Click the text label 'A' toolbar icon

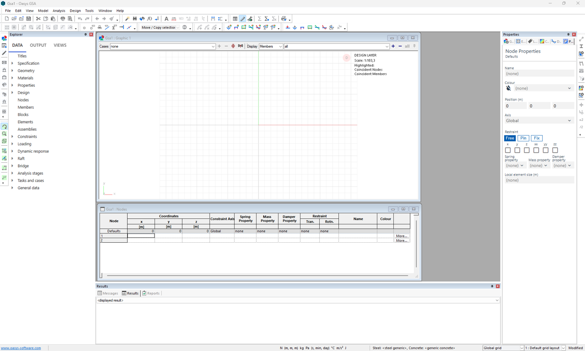click(x=166, y=19)
